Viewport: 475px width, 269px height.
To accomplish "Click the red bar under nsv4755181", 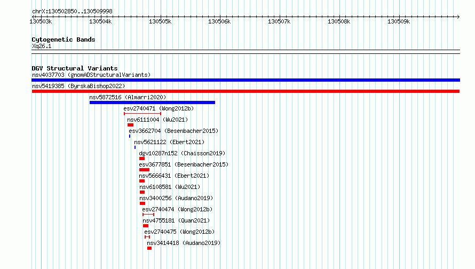I will pyautogui.click(x=146, y=226).
